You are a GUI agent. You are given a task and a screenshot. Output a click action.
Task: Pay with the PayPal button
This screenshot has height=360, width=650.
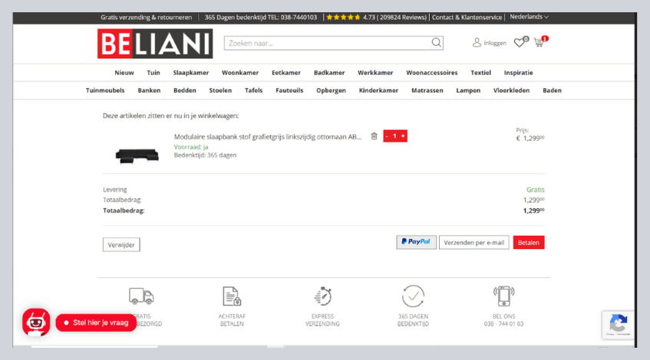click(416, 242)
